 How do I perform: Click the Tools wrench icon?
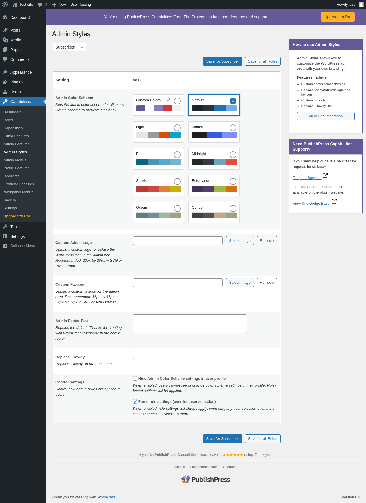[x=5, y=227]
